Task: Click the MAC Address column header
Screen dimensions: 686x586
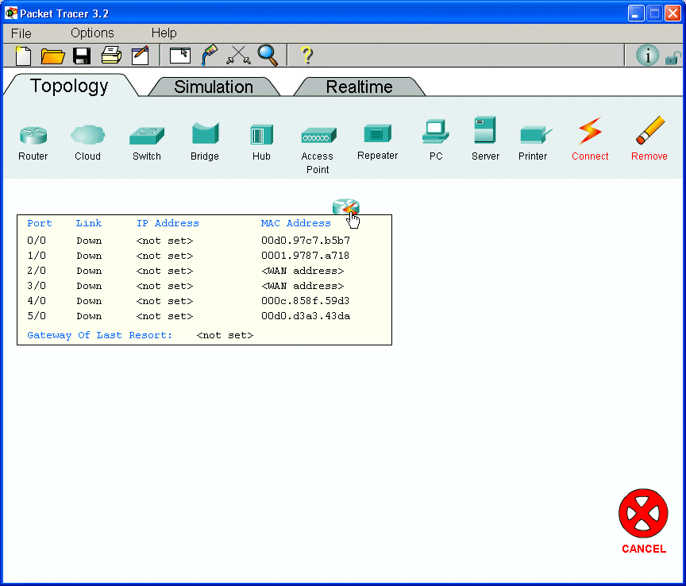Action: tap(295, 223)
